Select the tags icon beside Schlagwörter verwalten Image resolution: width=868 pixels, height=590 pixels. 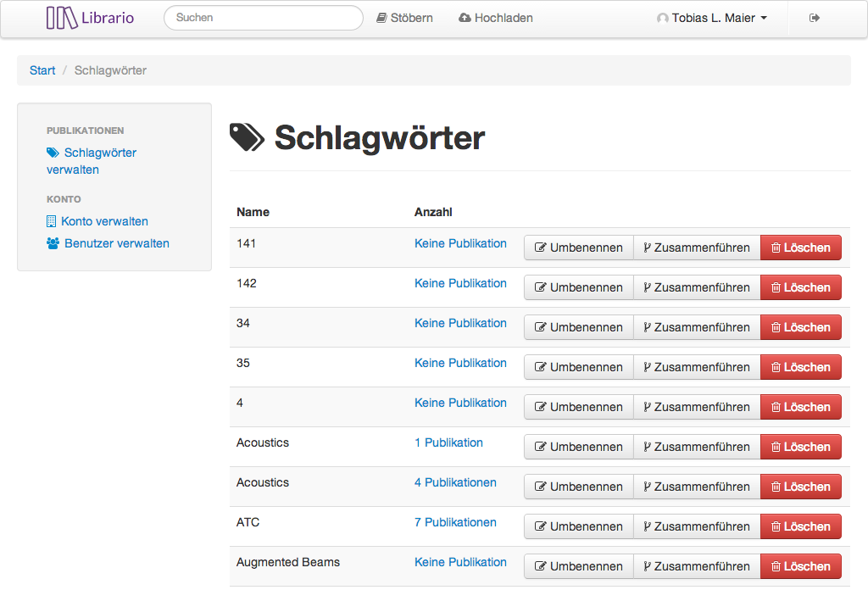click(x=52, y=152)
